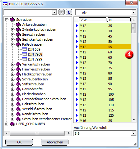Click the Flachkopfschrauben book icon
140x149 pixels.
(x=18, y=74)
